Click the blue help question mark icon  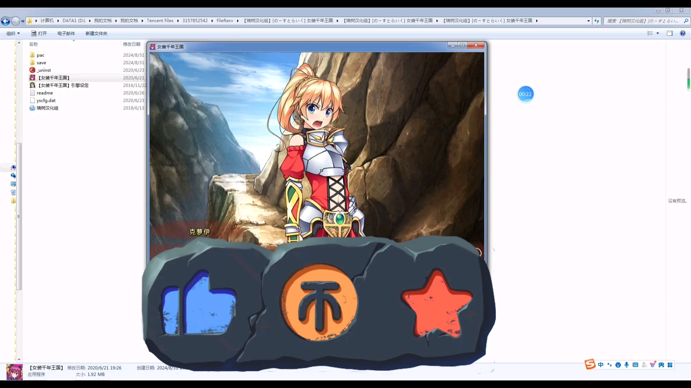pyautogui.click(x=683, y=33)
